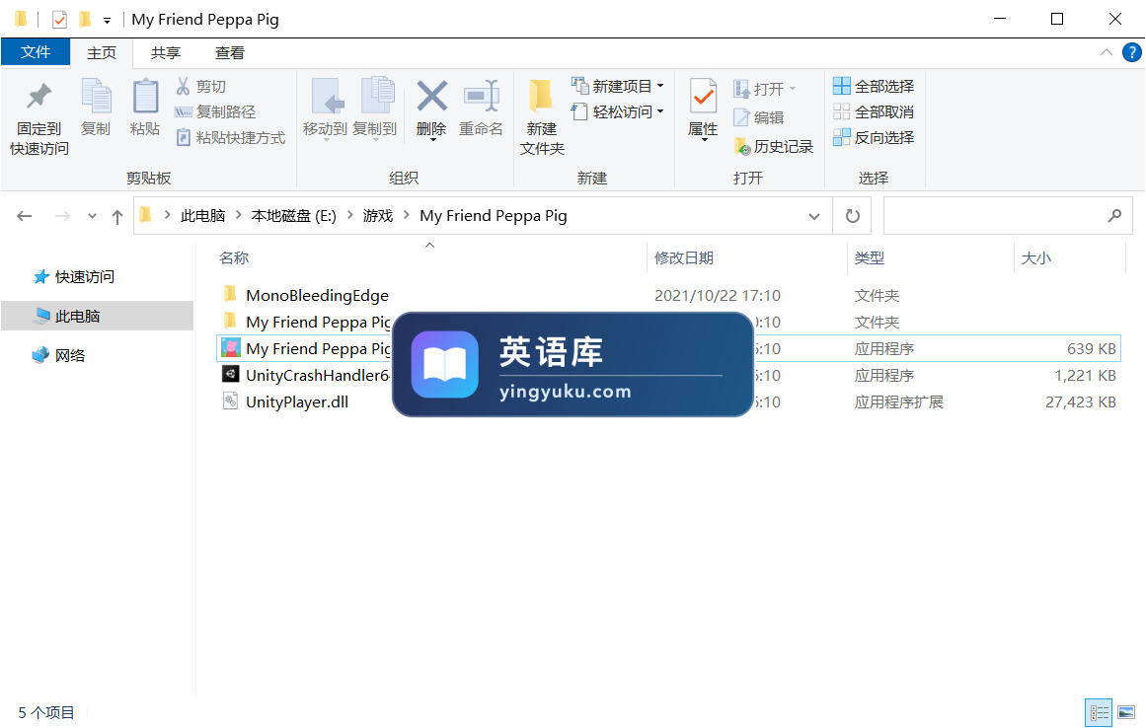Choose Paste Shortcut (粘贴快捷方式)
Screen dimensions: 1146x728
pyautogui.click(x=230, y=137)
